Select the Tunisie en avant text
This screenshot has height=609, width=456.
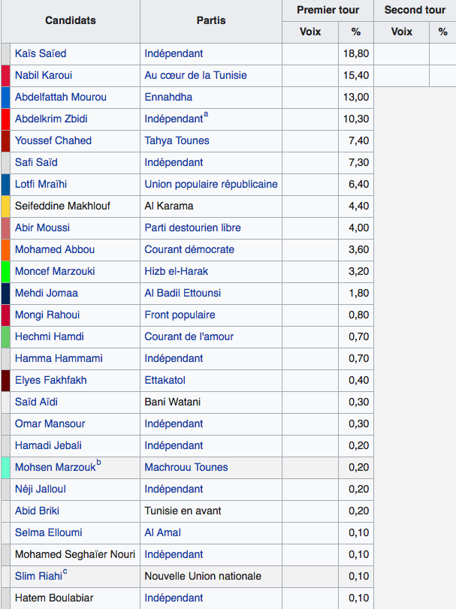(x=183, y=511)
